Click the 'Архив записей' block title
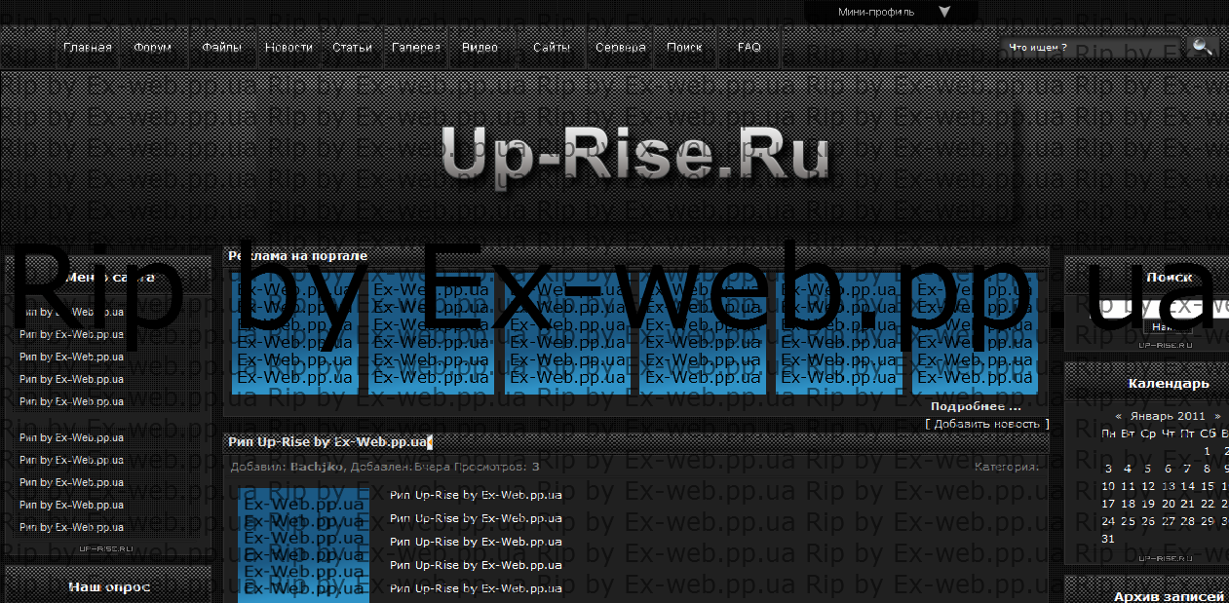The height and width of the screenshot is (603, 1229). pyautogui.click(x=1169, y=596)
